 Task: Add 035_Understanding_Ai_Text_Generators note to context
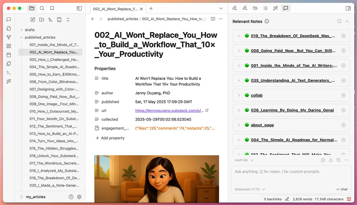point(343,80)
